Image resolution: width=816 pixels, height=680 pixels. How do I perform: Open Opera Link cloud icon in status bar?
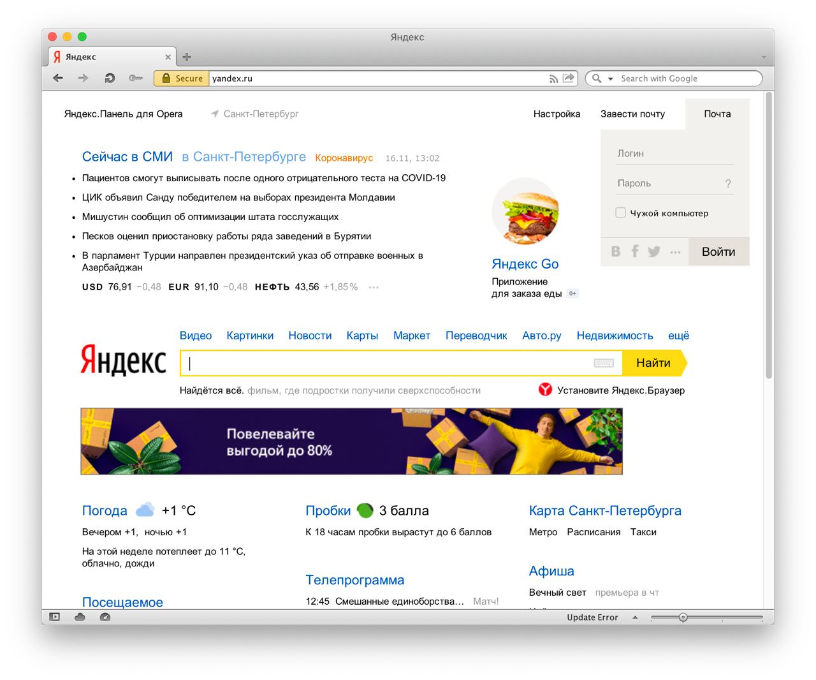(80, 617)
